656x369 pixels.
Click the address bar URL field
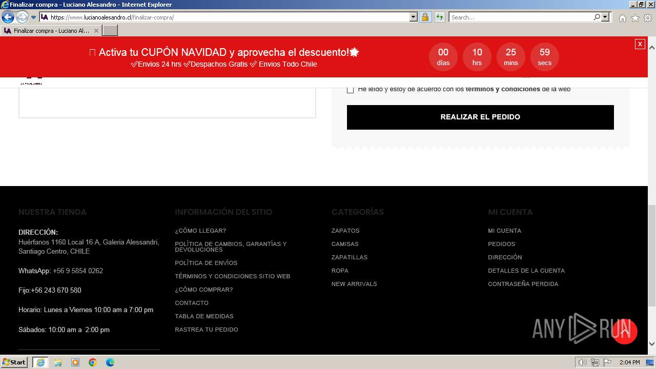[224, 17]
